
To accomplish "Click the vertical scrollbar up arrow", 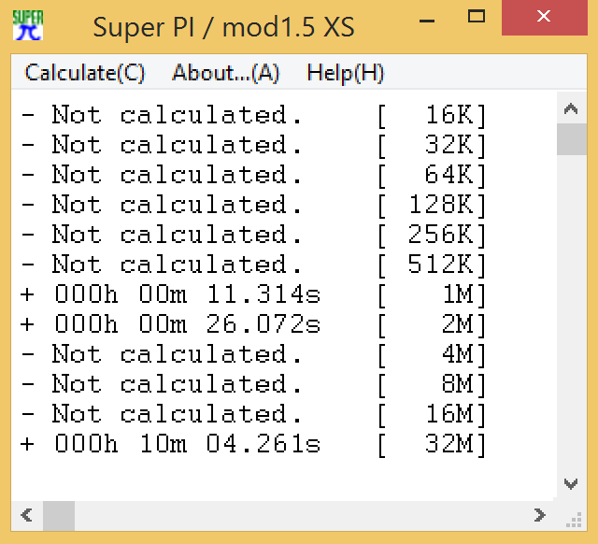I will coord(571,108).
